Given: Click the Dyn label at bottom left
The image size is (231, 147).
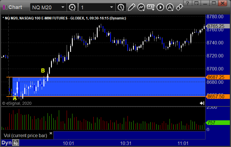Looking at the screenshot, I should [7, 143].
